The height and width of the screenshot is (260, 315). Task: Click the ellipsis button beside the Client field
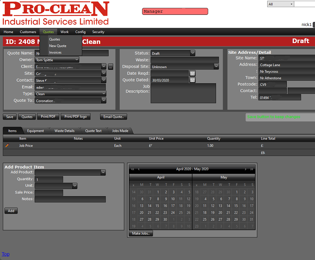click(110, 67)
